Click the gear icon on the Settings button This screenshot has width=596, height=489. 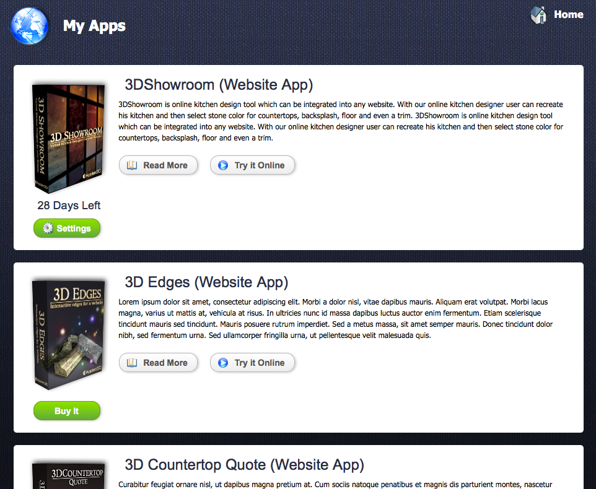coord(48,228)
